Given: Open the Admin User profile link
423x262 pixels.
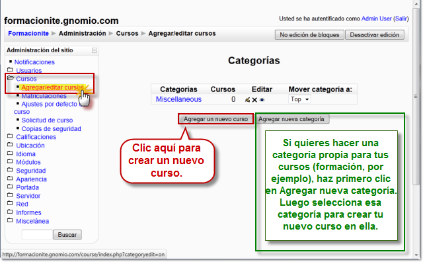Looking at the screenshot, I should coord(376,19).
